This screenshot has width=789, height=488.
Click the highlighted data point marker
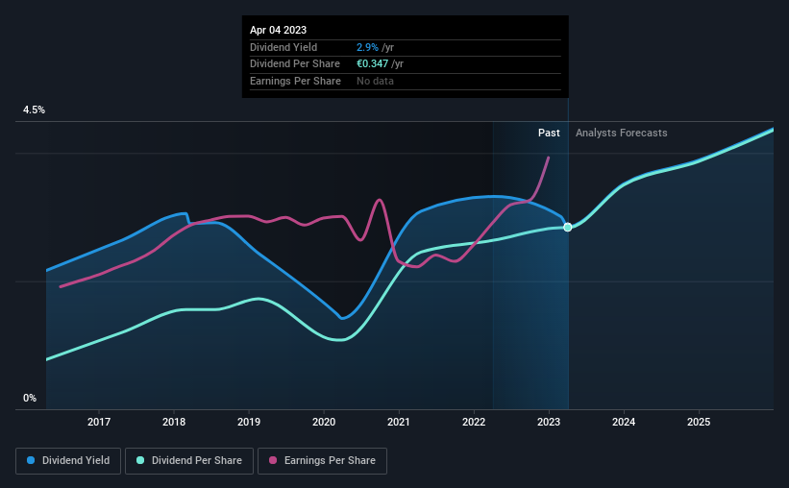point(568,228)
